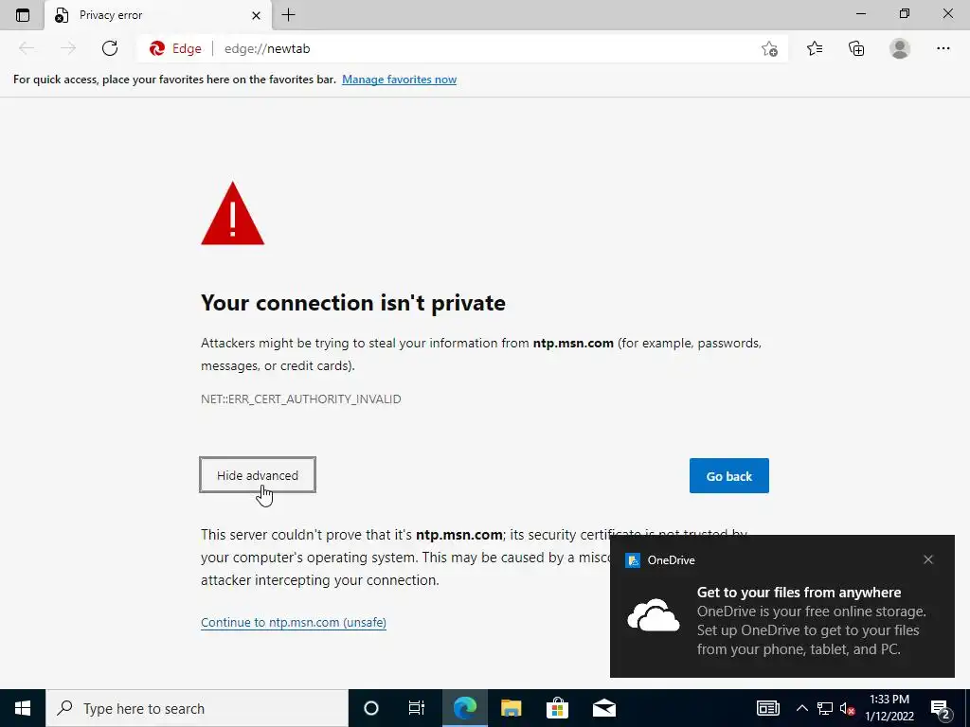
Task: Click the OneDrive cloud notification icon
Action: click(x=653, y=615)
